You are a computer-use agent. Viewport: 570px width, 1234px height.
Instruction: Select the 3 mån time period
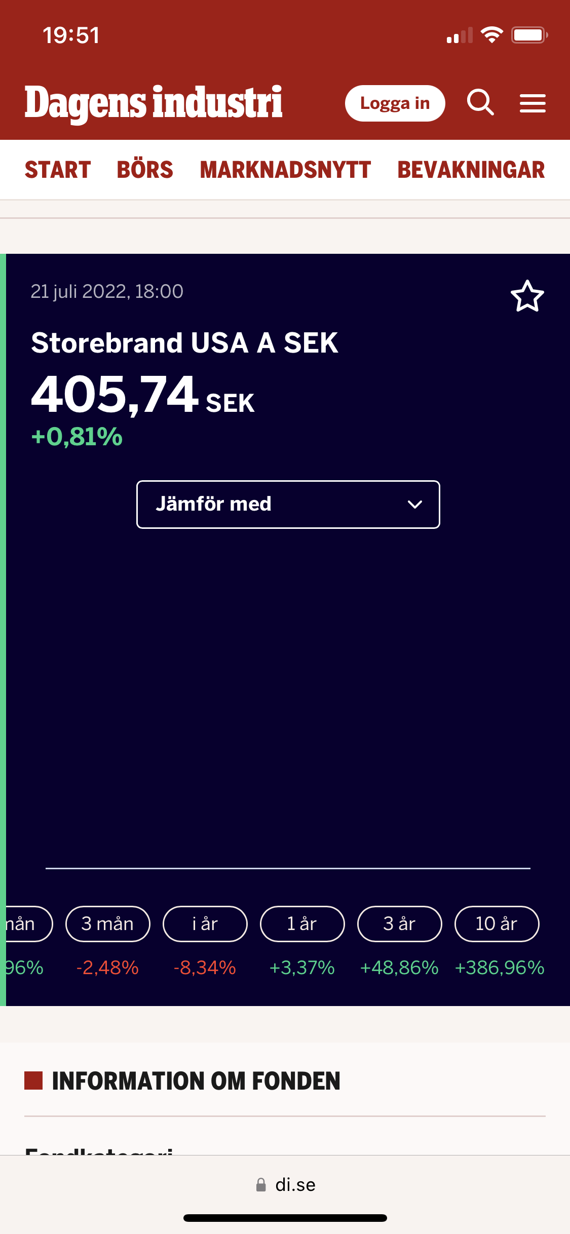[107, 923]
